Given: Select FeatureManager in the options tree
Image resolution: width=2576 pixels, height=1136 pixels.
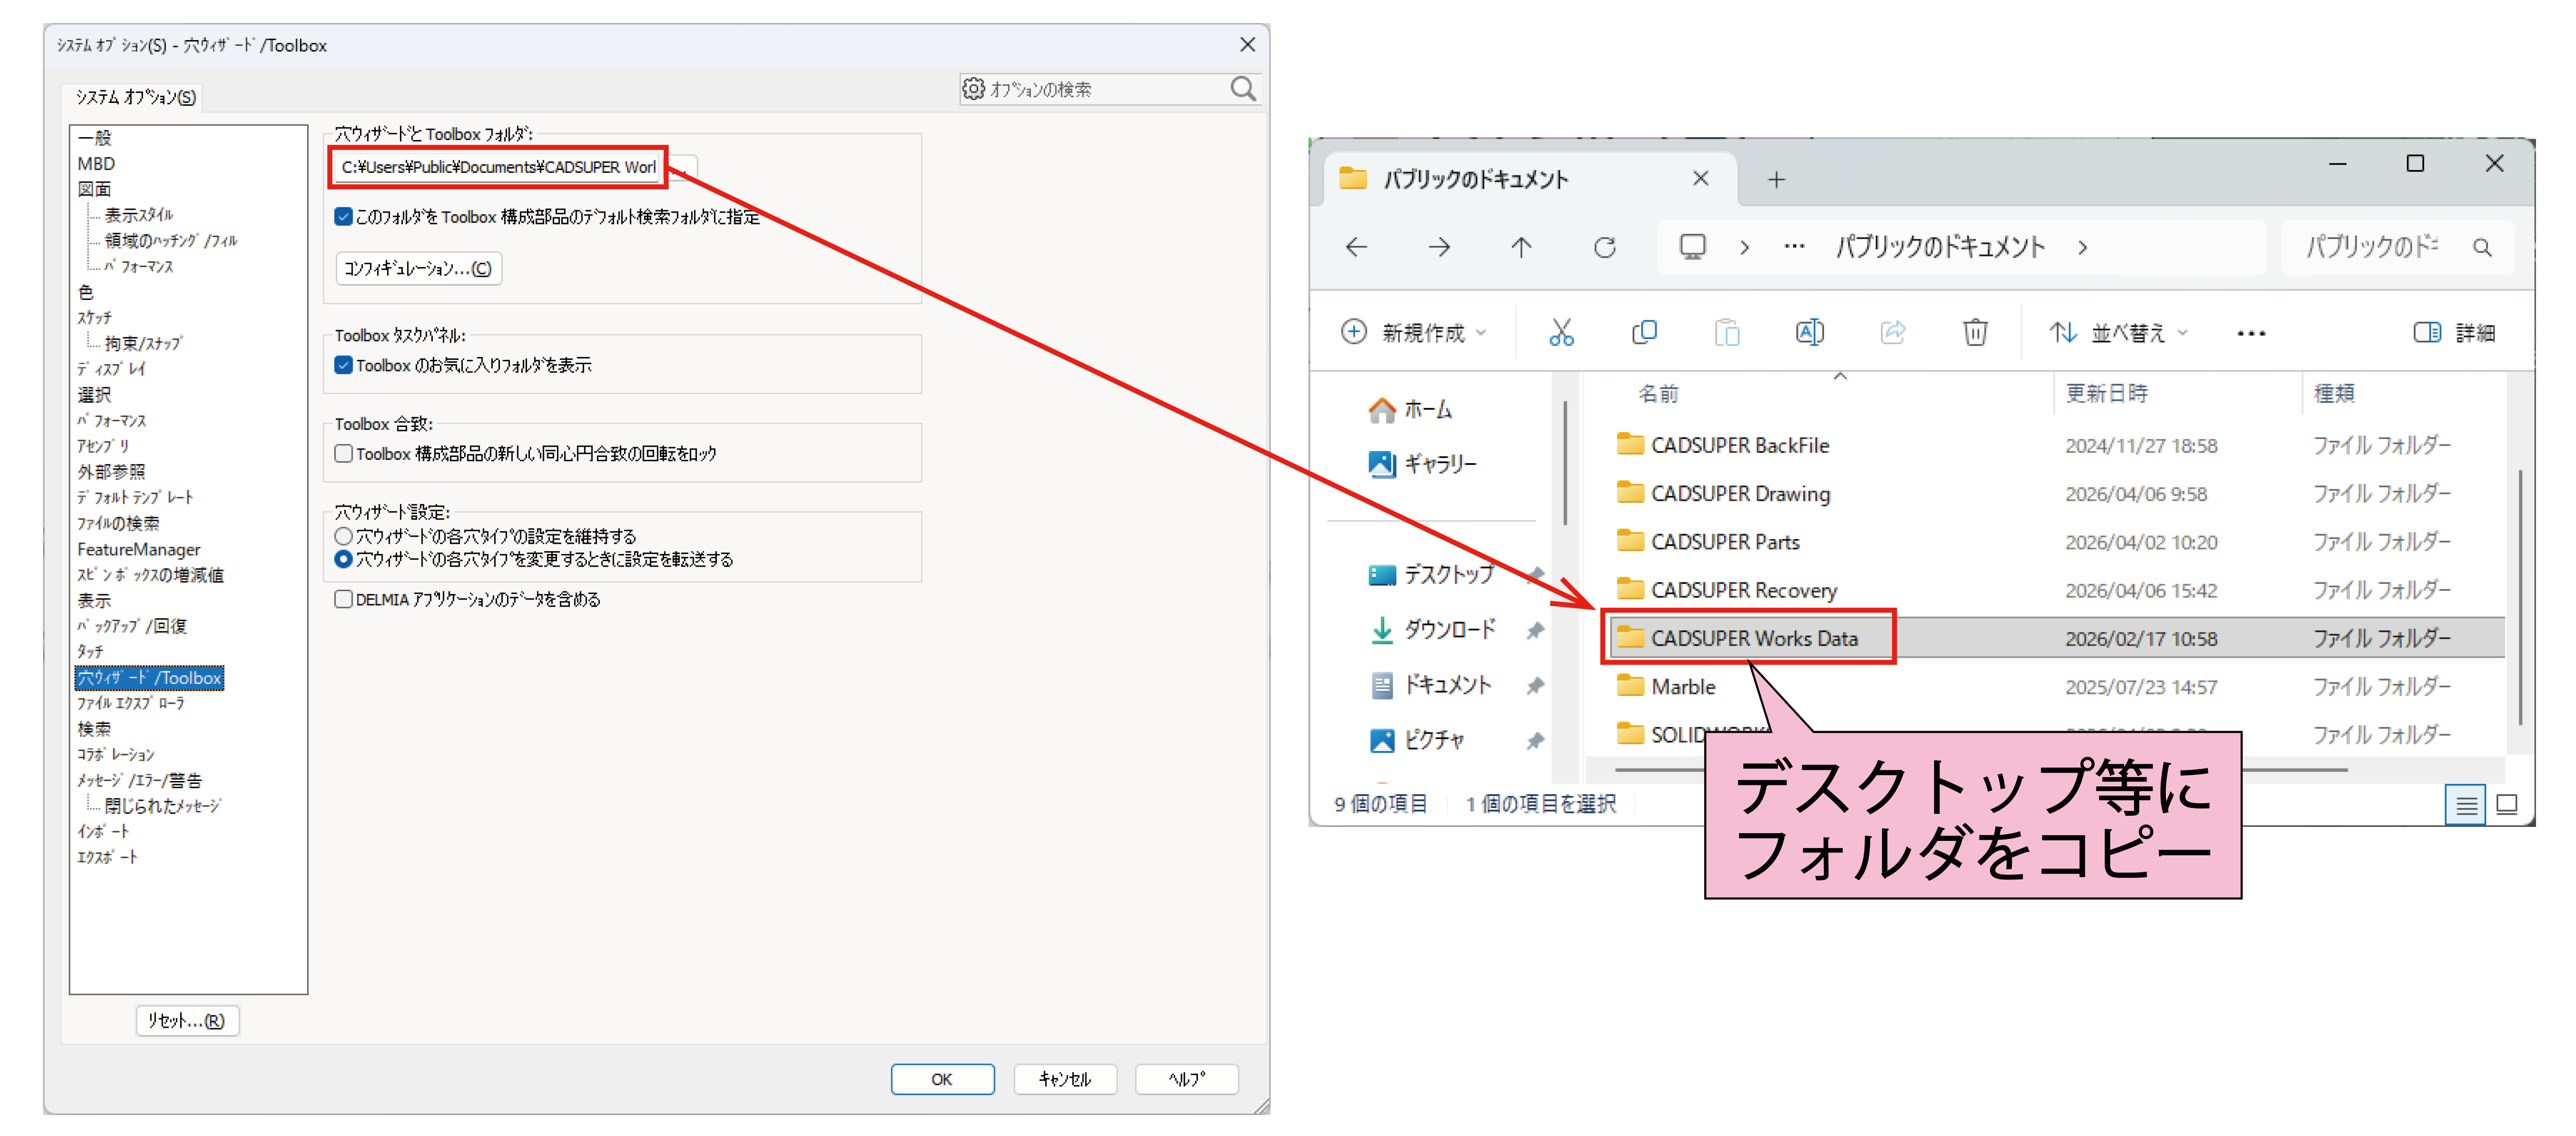Looking at the screenshot, I should coord(139,549).
